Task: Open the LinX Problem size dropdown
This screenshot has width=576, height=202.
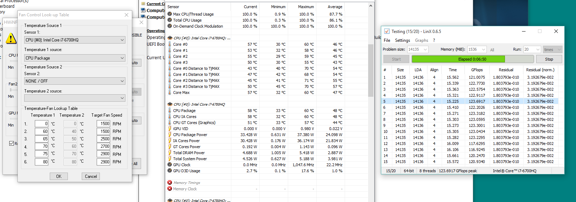Action: click(418, 50)
